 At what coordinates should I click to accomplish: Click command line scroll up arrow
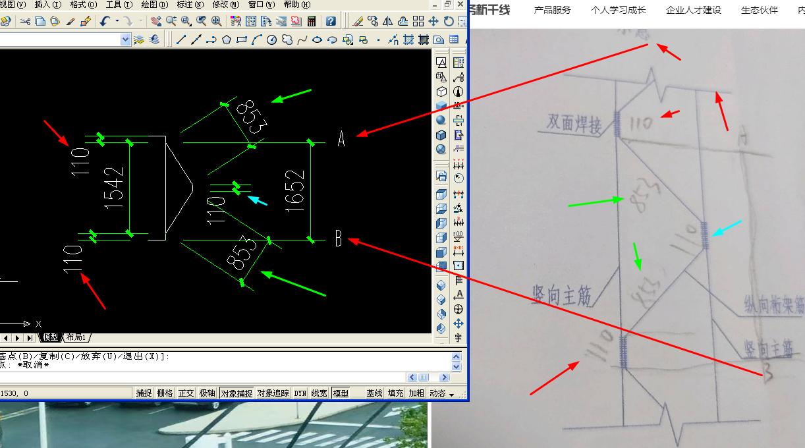(x=457, y=356)
